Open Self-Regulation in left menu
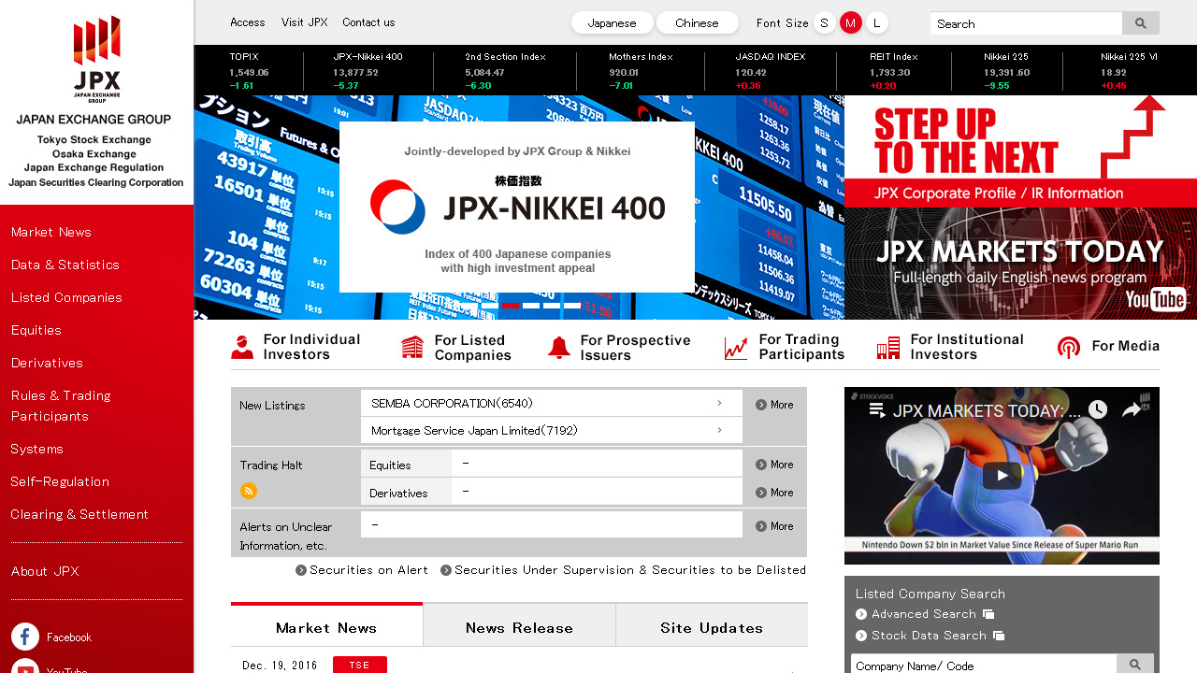 pyautogui.click(x=60, y=481)
